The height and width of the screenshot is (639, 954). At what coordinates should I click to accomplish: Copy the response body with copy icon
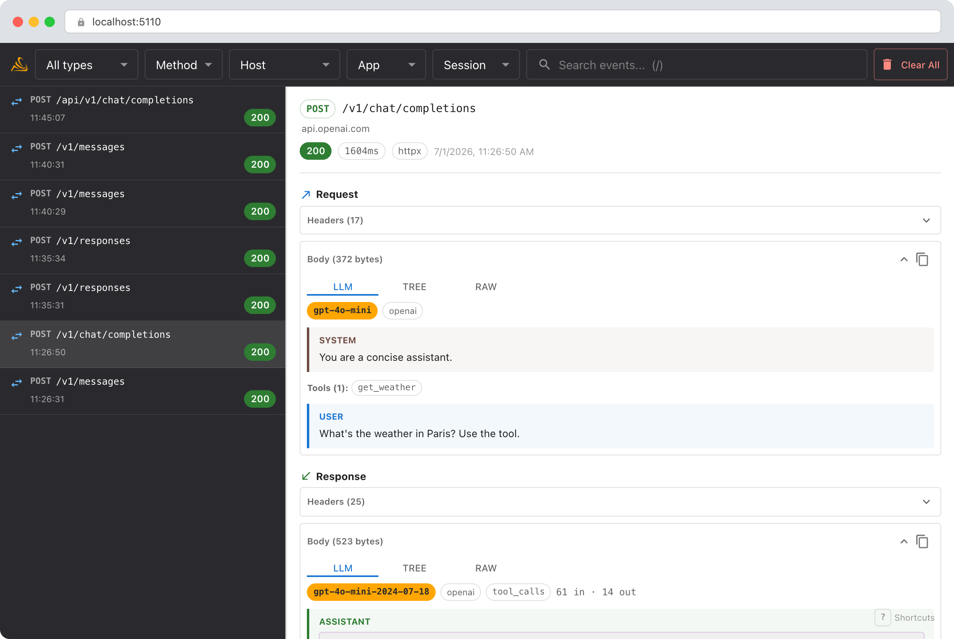pyautogui.click(x=922, y=541)
